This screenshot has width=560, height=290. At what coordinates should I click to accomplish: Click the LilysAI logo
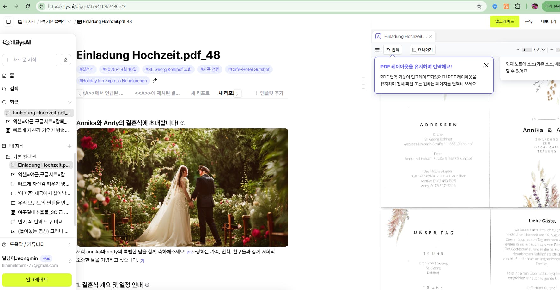(x=17, y=42)
